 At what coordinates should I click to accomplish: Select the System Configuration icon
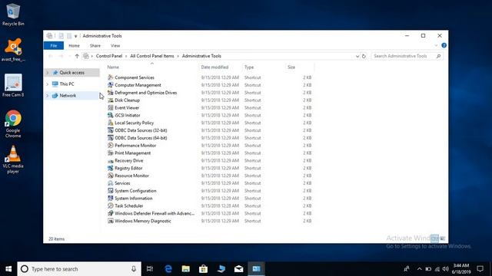111,191
